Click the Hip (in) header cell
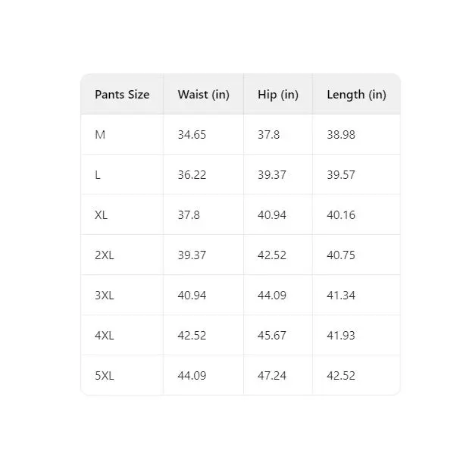 [x=278, y=95]
